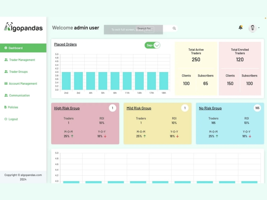Viewport: 267px width, 200px height.
Task: Click High Risk Y-O-Y down arrow
Action: tap(105, 136)
